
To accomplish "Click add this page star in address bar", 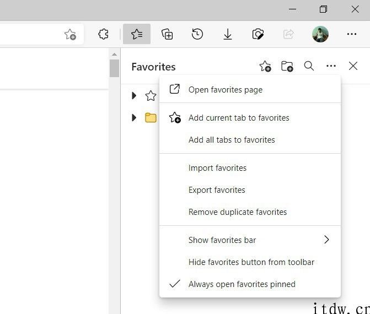I will [70, 34].
